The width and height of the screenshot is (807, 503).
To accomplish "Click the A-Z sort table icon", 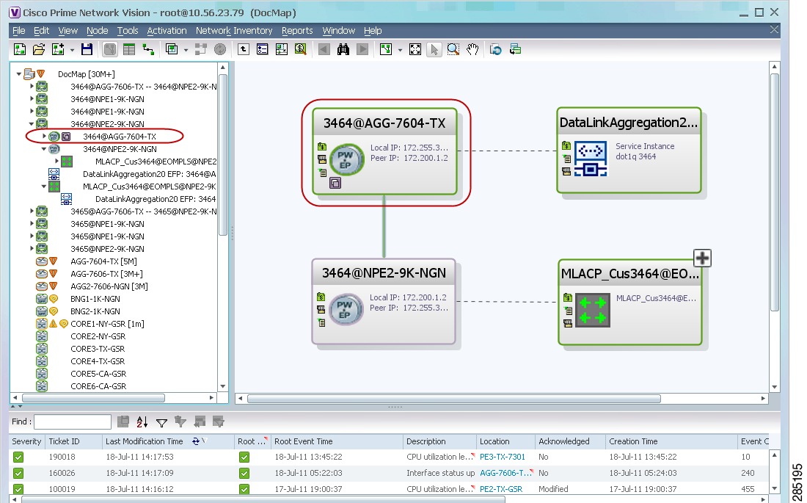I will tap(142, 422).
